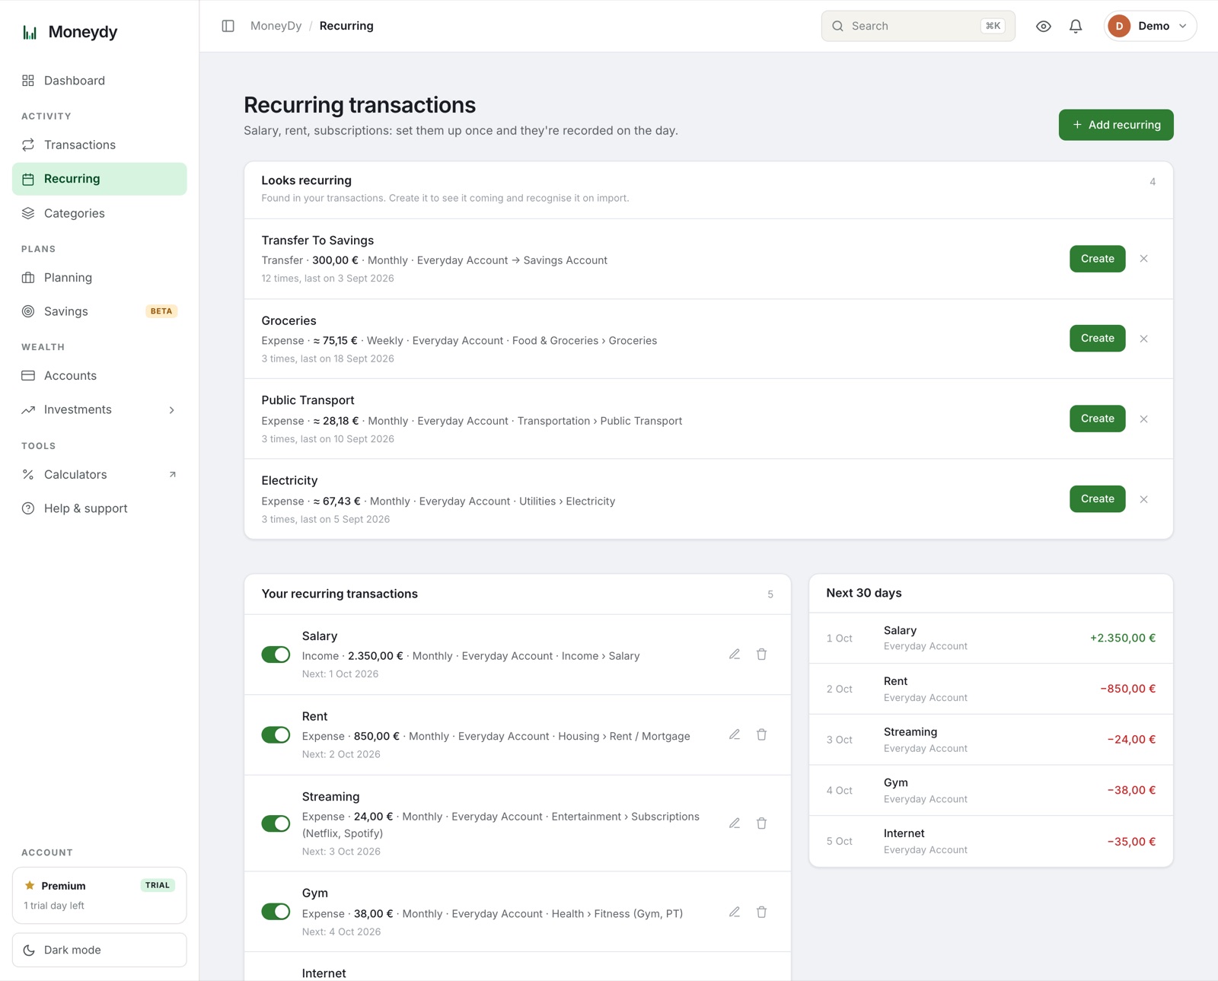This screenshot has width=1218, height=981.
Task: Delete the Streaming recurring transaction
Action: click(761, 823)
